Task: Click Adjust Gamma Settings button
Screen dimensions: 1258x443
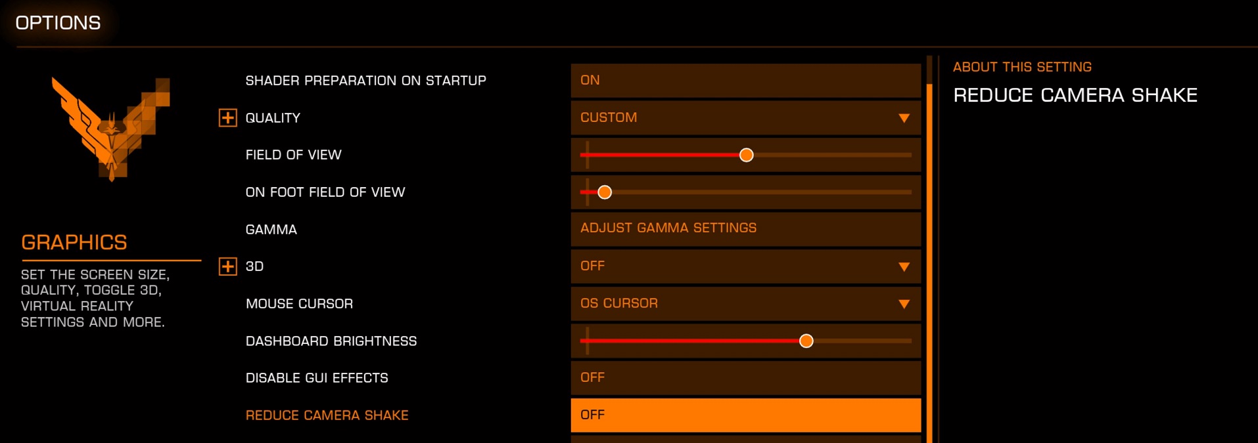Action: tap(745, 228)
